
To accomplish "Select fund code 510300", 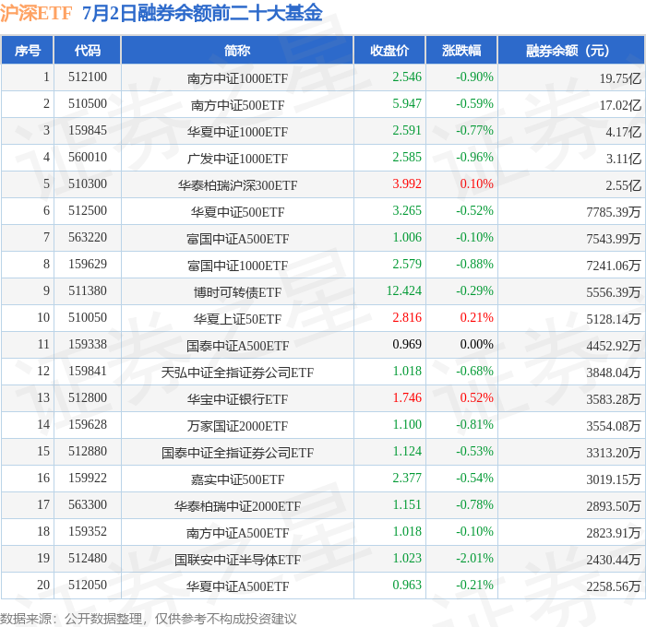I will tap(88, 184).
